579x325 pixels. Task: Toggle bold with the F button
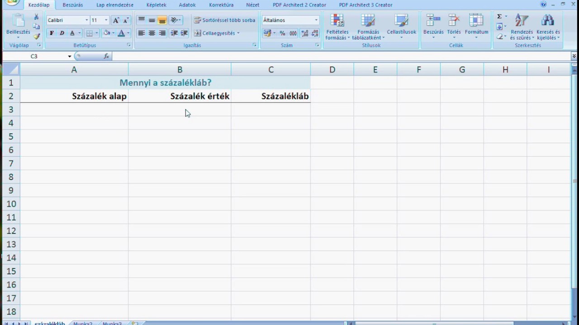tap(52, 33)
